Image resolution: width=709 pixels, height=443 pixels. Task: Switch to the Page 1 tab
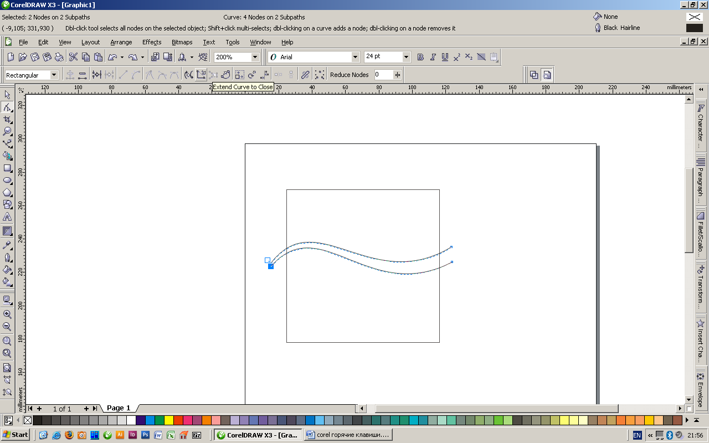[119, 408]
